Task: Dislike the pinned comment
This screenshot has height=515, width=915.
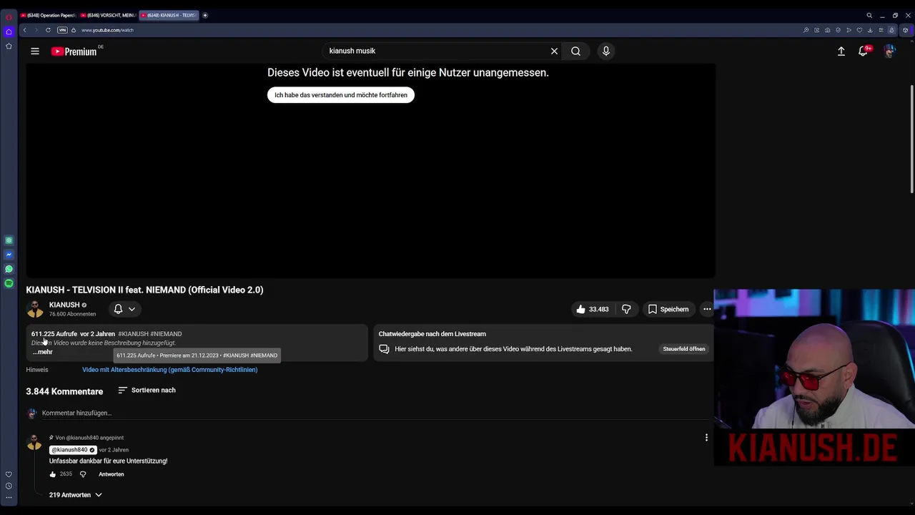Action: click(83, 474)
